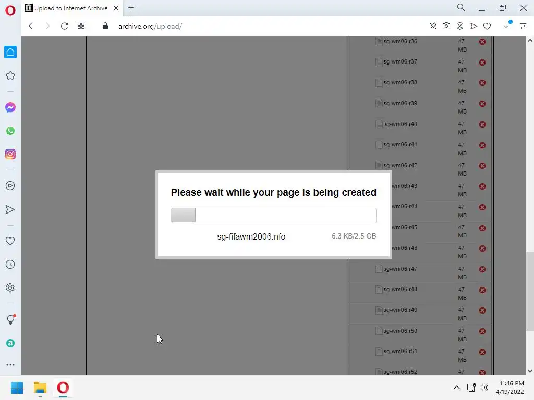Open the ad blocker shield icon
Screen dimensions: 534x400
(460, 26)
